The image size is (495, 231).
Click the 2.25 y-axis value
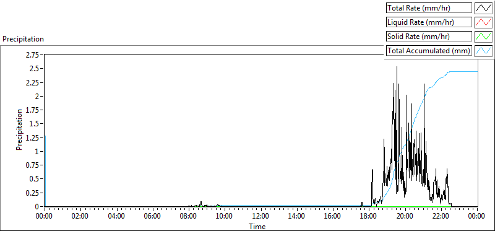[32, 82]
